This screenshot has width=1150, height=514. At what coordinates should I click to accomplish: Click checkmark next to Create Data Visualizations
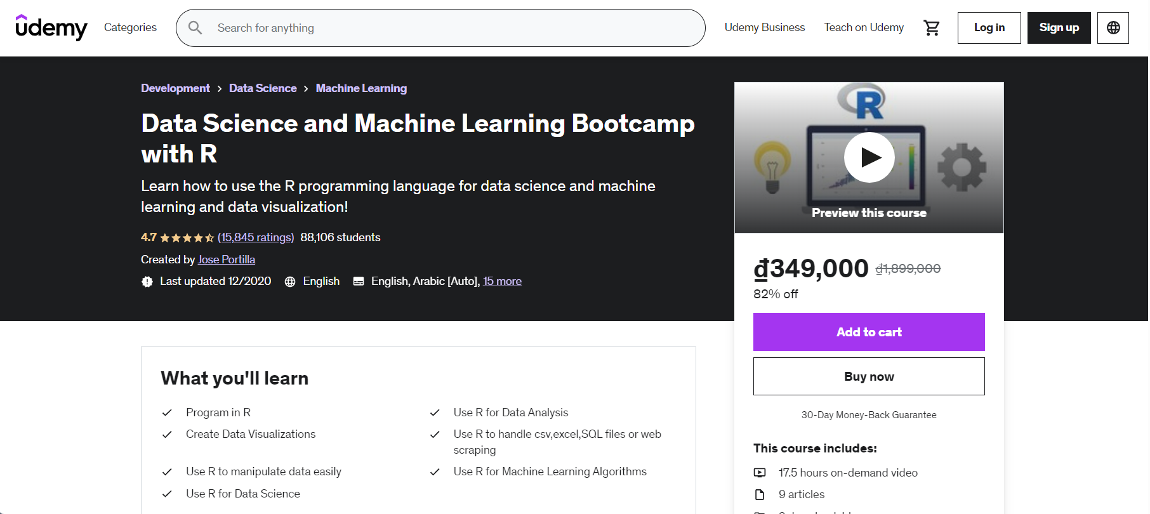point(167,435)
